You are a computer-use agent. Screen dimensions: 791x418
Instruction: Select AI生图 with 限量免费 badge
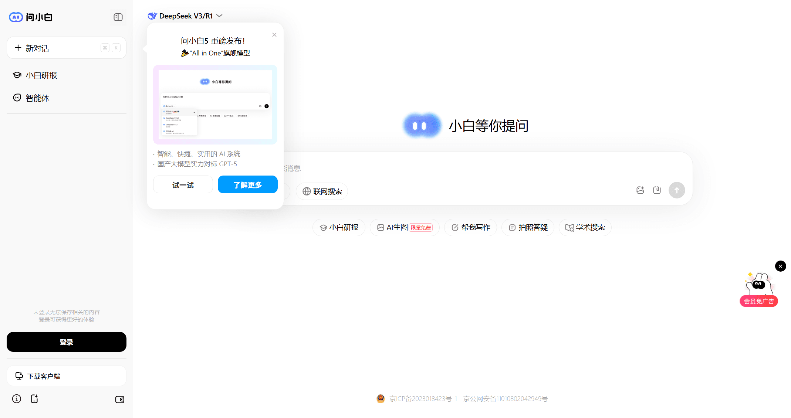coord(405,227)
